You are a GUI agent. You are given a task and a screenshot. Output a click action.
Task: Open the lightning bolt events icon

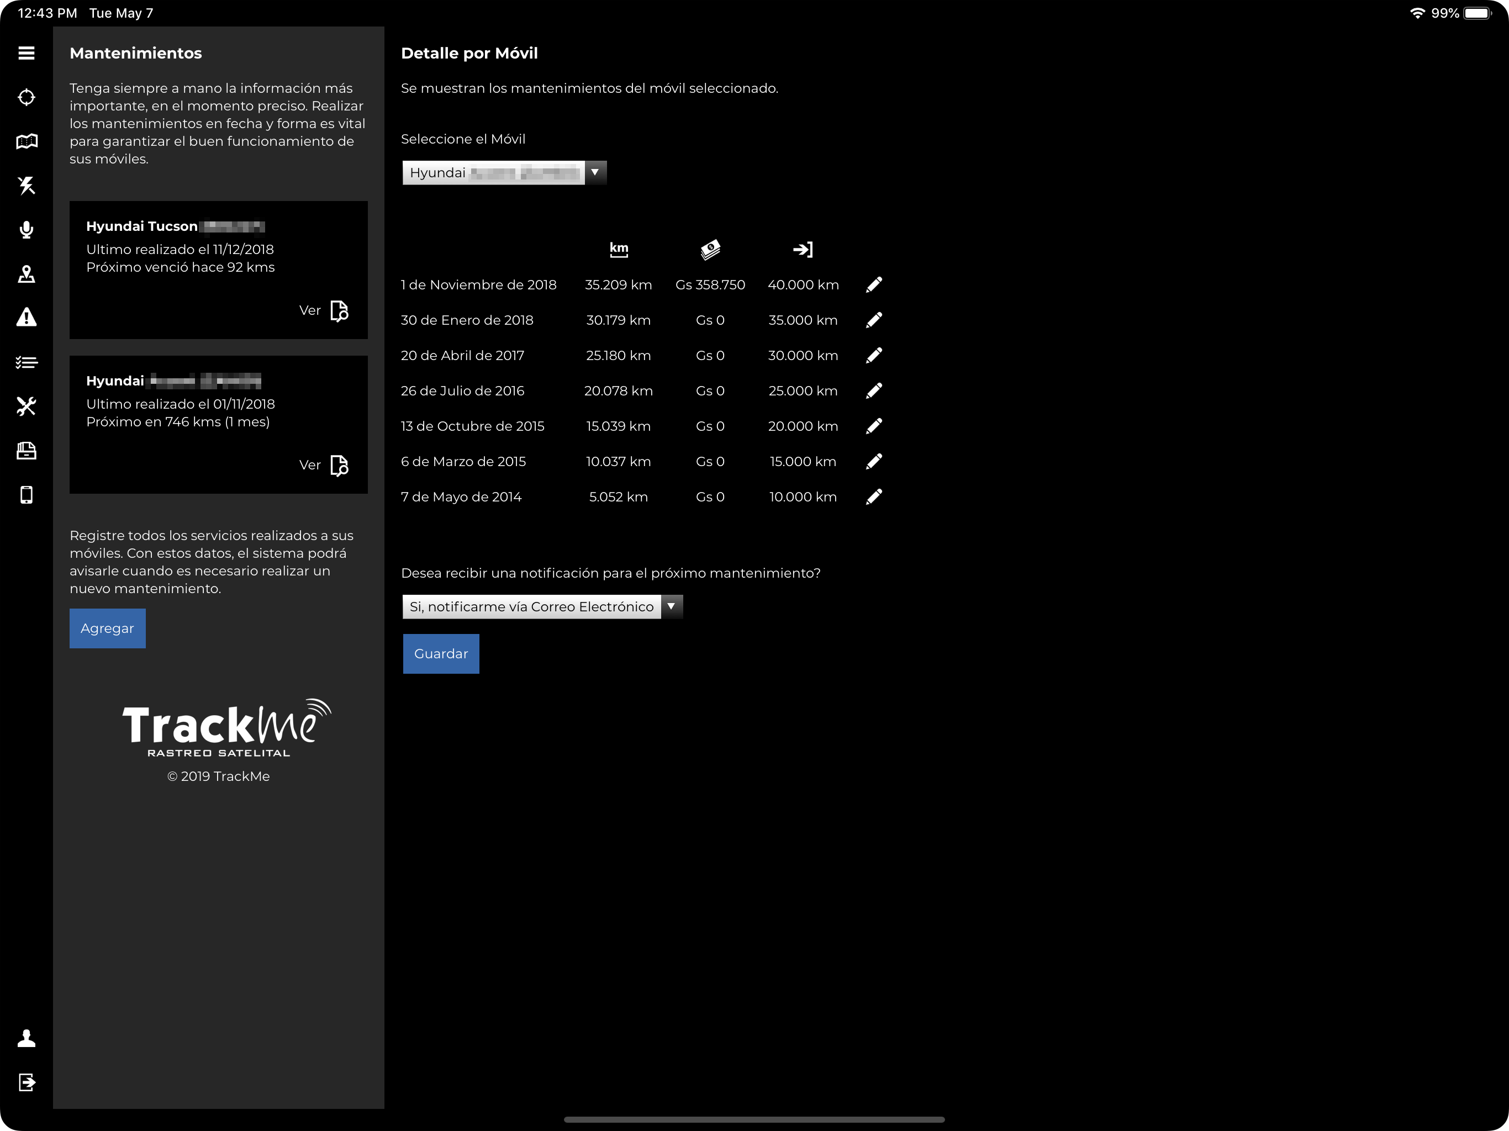26,186
